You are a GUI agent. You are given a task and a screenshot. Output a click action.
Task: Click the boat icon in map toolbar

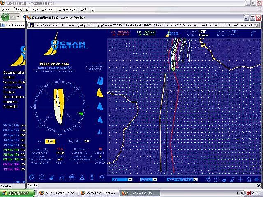(224, 180)
